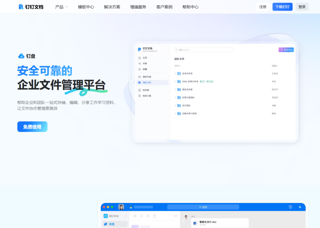Screen dimensions: 320x228
Task: Expand the SGM_共享文件夹 shared folder
Action: [175, 81]
